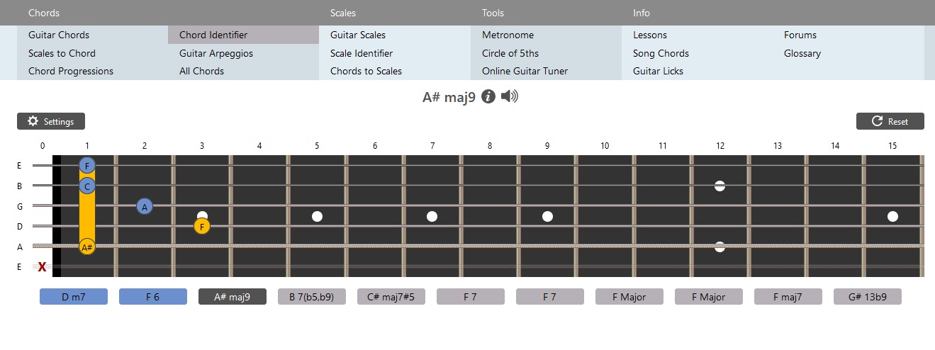Click the F note on the high E string
The width and height of the screenshot is (935, 350).
[87, 166]
